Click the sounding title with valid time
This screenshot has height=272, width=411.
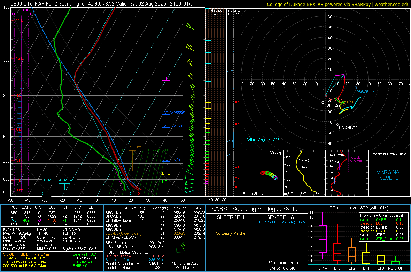(102, 4)
